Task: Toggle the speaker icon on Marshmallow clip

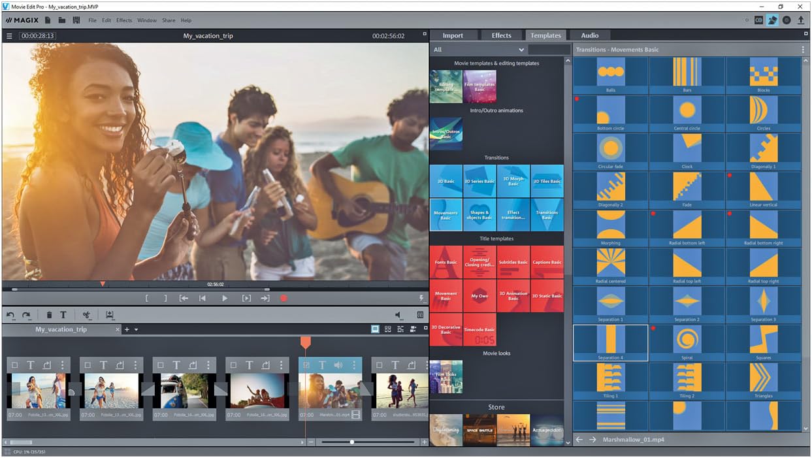Action: point(338,365)
